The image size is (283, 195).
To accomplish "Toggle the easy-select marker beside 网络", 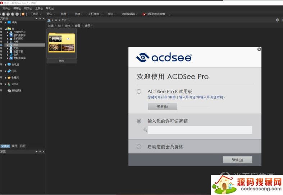I will point(1,71).
